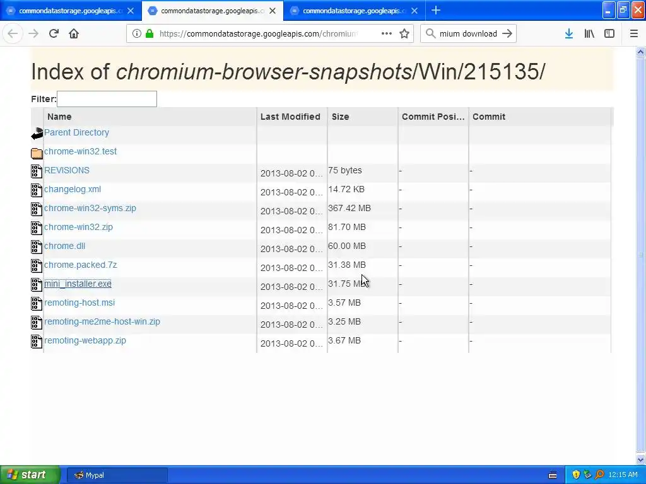Viewport: 646px width, 484px height.
Task: Close the third commondatastorage tab
Action: pyautogui.click(x=414, y=11)
